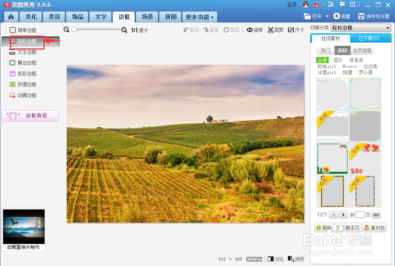This screenshot has height=266, width=395.
Task: Click 保存与分享 save icon
Action: (374, 16)
